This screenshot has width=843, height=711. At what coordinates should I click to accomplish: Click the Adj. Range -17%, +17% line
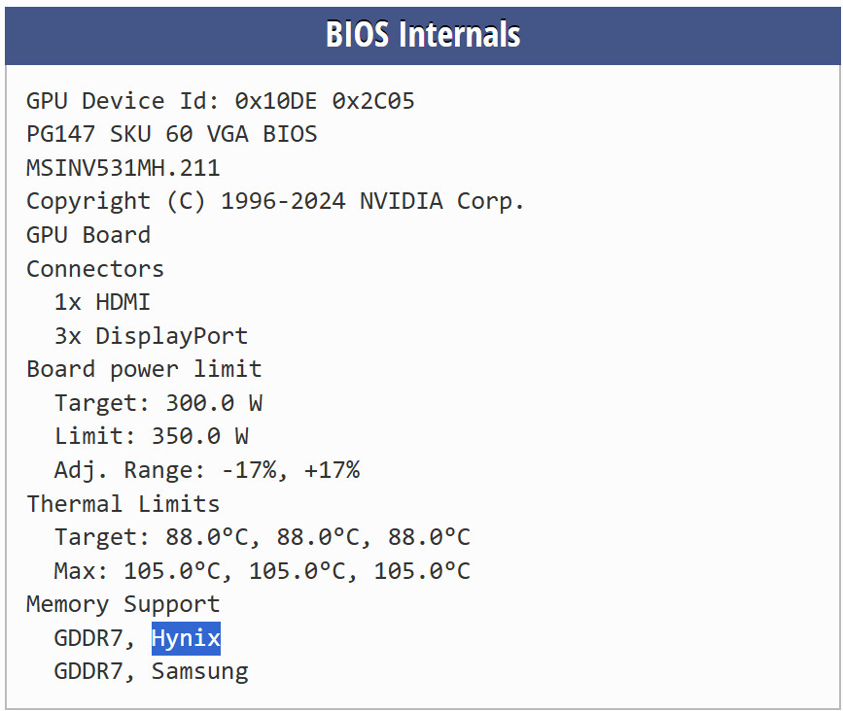click(x=207, y=470)
